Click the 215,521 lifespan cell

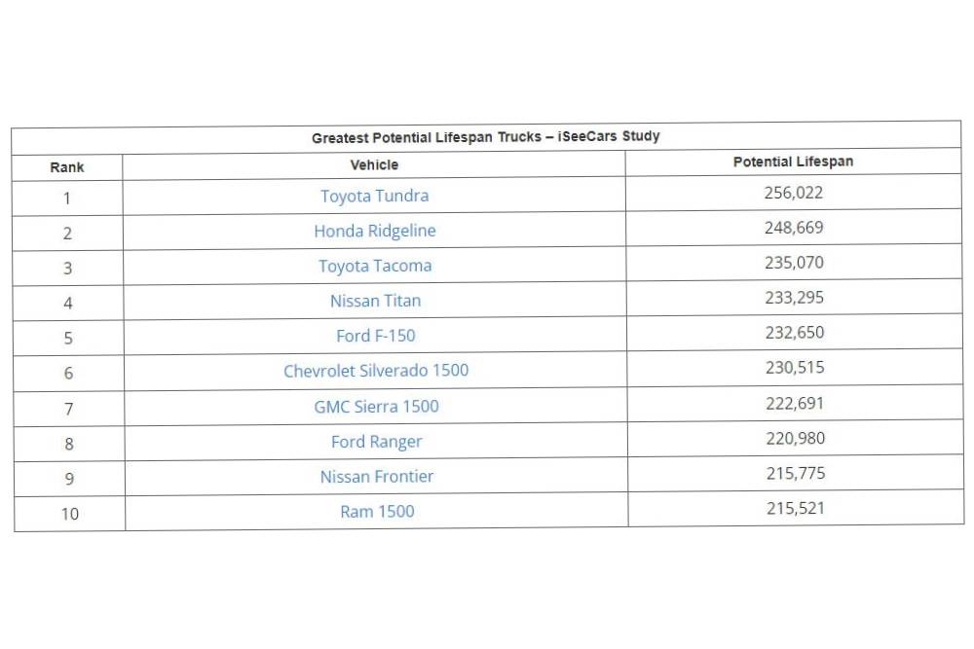pyautogui.click(x=795, y=508)
